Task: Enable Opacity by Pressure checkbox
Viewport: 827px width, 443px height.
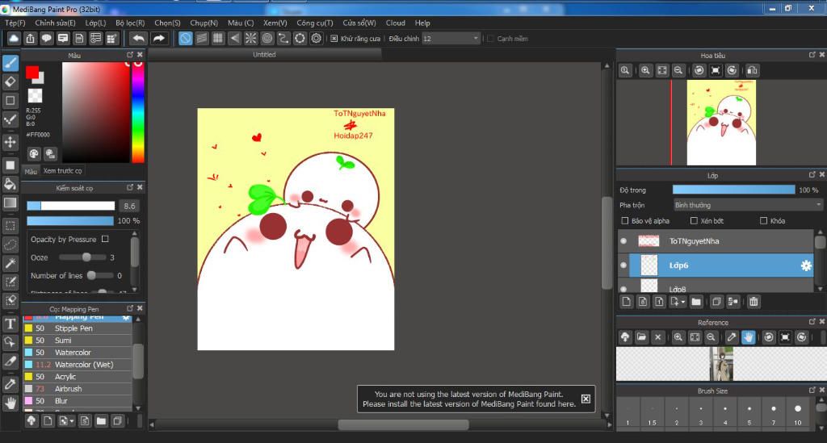Action: coord(105,239)
